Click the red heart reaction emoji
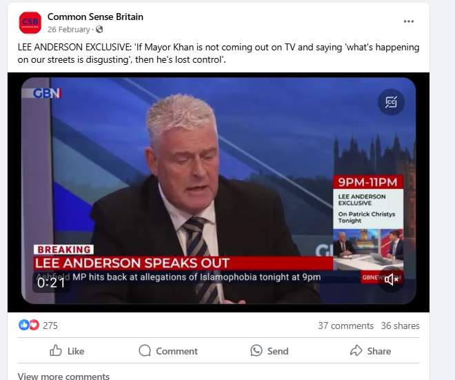Viewport: 455px width, 380px height. pyautogui.click(x=34, y=325)
